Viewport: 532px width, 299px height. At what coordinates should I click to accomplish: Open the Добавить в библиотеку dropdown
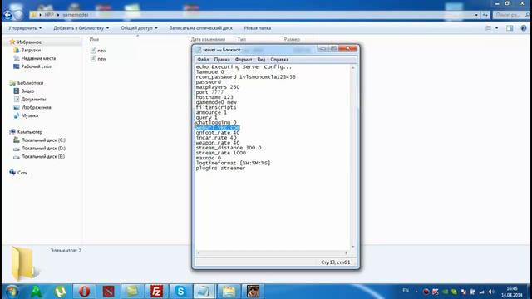tap(81, 28)
